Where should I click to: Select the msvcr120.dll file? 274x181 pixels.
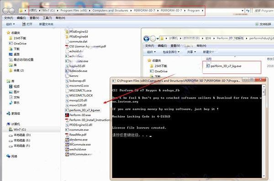coord(76,105)
